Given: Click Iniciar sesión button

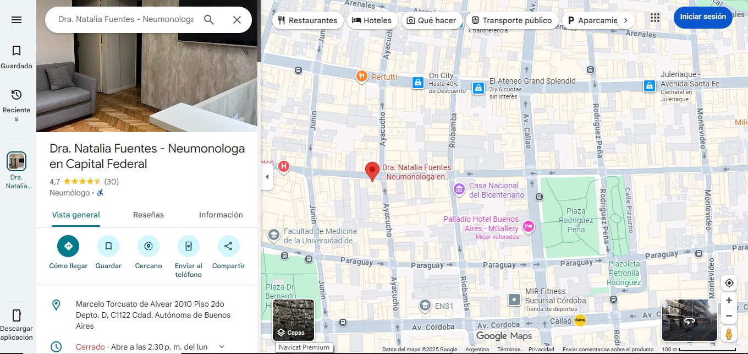Looking at the screenshot, I should click(x=703, y=17).
